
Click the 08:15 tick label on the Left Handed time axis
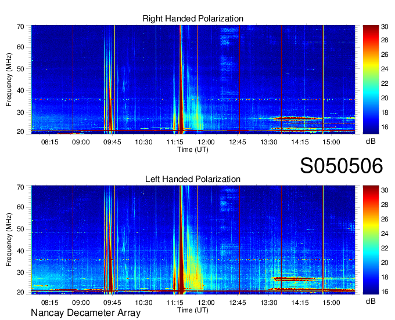49,303
